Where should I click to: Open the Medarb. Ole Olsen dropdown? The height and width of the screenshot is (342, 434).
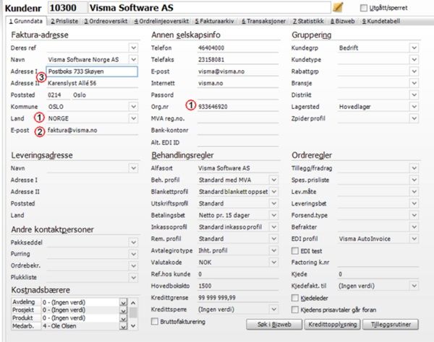click(x=123, y=326)
